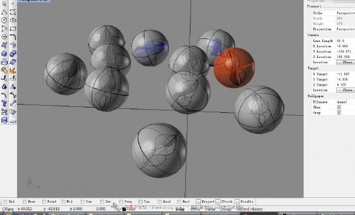Select the Arc tool
Viewport: 355px width, 215px height.
click(x=4, y=28)
